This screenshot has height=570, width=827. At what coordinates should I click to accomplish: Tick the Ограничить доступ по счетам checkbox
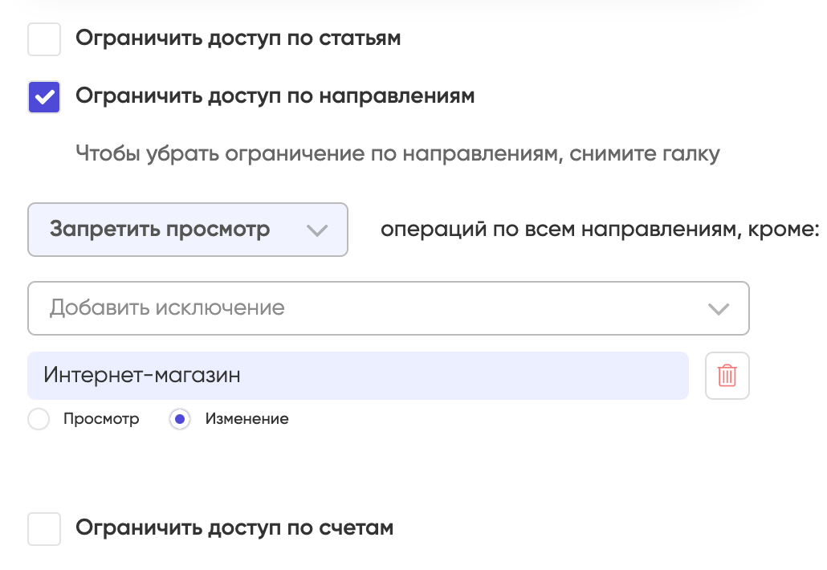[44, 529]
